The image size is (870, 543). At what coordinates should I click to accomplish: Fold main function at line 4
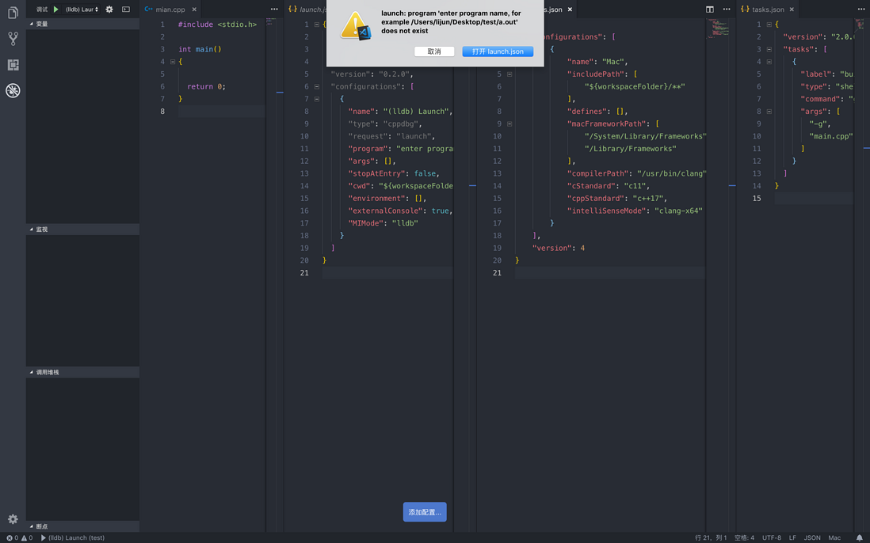click(x=173, y=62)
